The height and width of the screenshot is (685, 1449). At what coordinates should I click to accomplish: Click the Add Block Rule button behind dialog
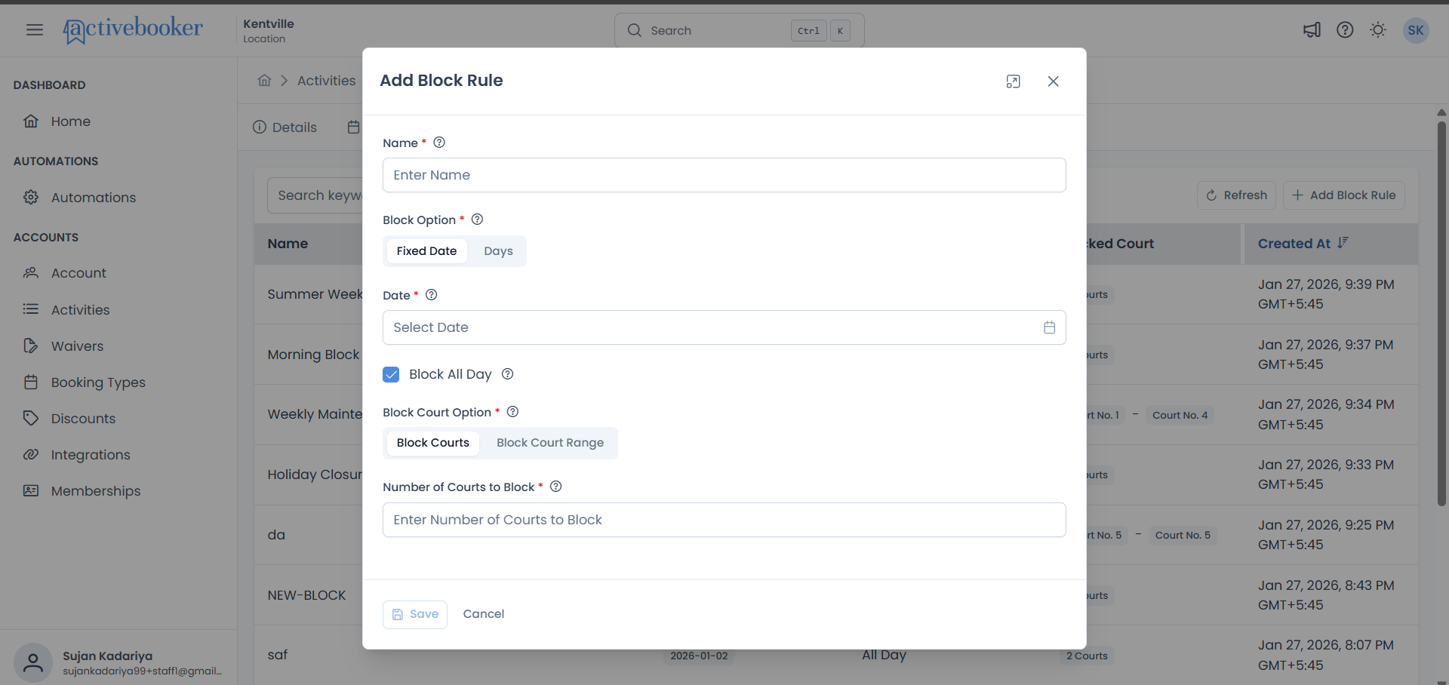1343,195
